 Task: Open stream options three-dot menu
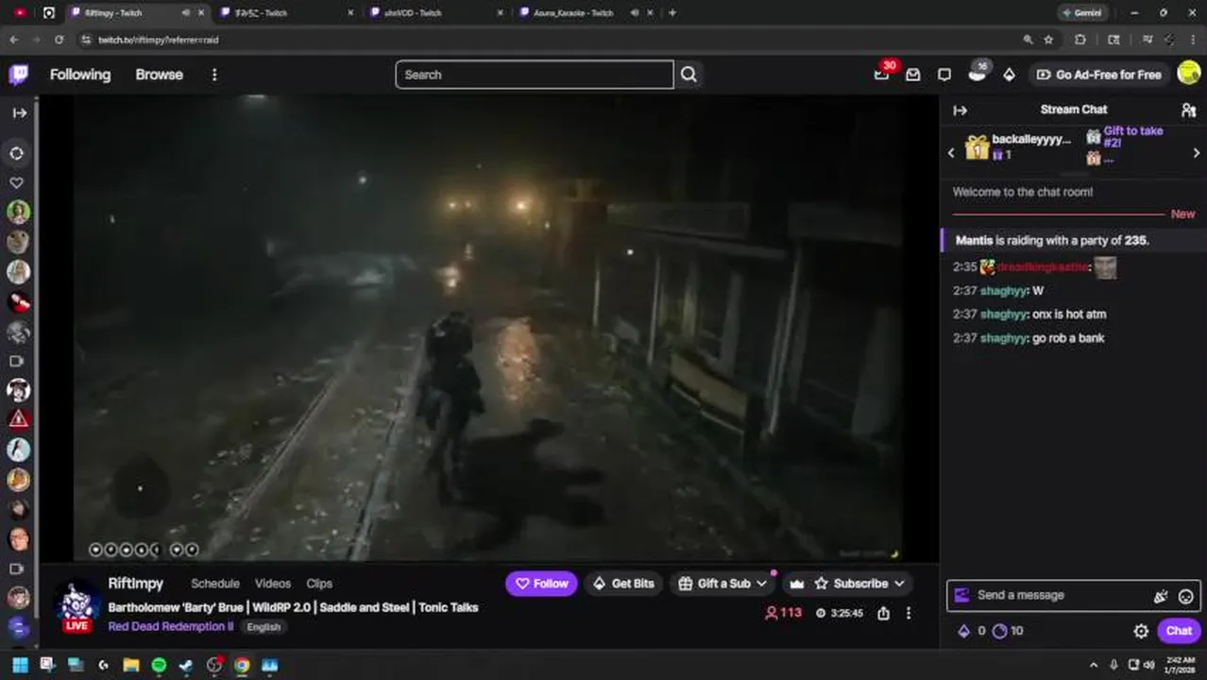pos(909,613)
